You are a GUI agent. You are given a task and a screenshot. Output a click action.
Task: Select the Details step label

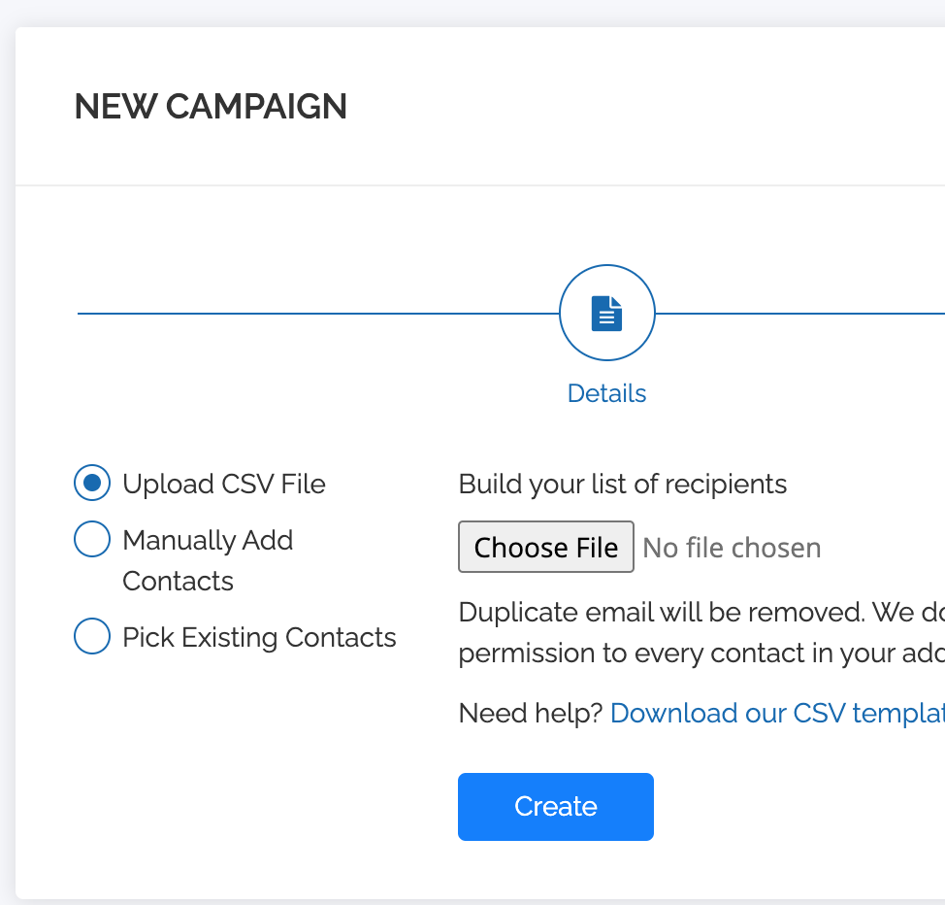606,393
